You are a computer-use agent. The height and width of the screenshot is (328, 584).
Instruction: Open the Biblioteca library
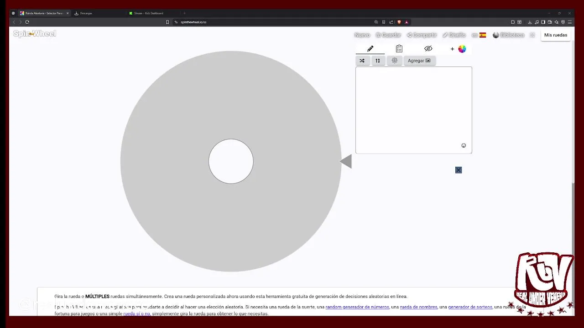click(508, 35)
